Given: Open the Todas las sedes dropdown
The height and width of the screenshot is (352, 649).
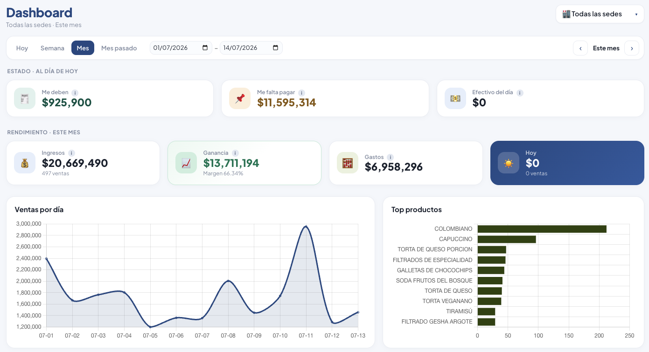Looking at the screenshot, I should pos(600,14).
